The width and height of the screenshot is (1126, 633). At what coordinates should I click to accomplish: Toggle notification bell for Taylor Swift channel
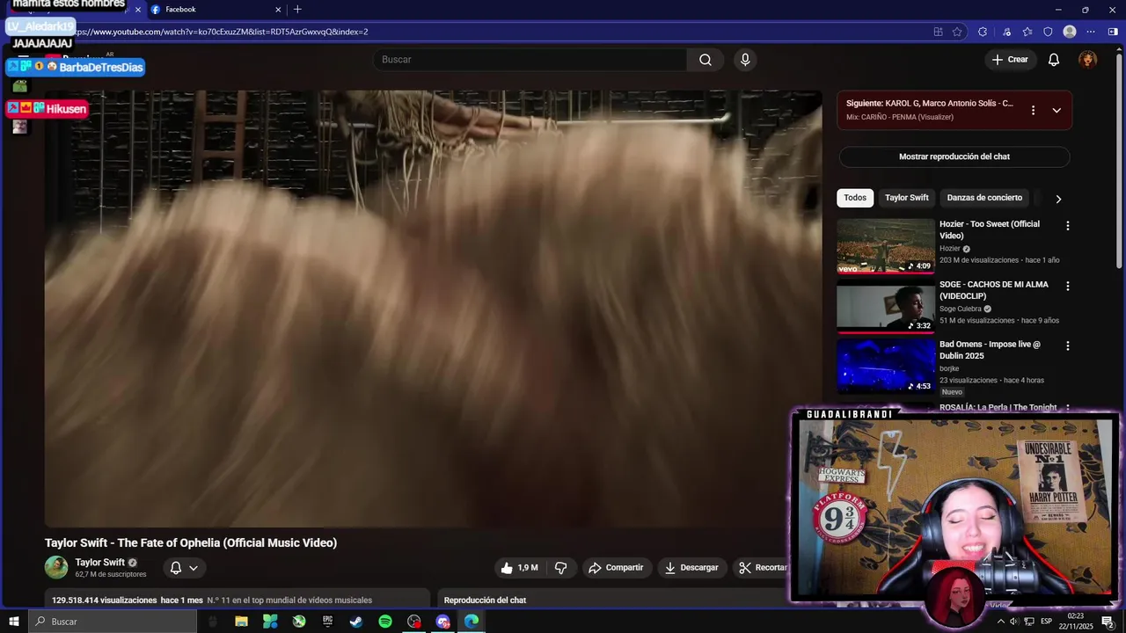coord(184,568)
